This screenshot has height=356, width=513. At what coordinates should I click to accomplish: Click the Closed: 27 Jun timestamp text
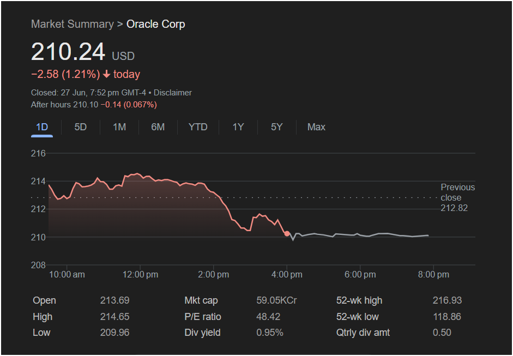88,93
